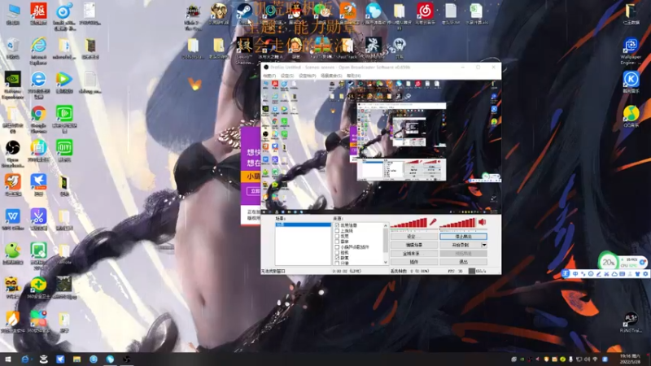Mute microphone via OBS mic icon
This screenshot has width=651, height=366.
433,222
